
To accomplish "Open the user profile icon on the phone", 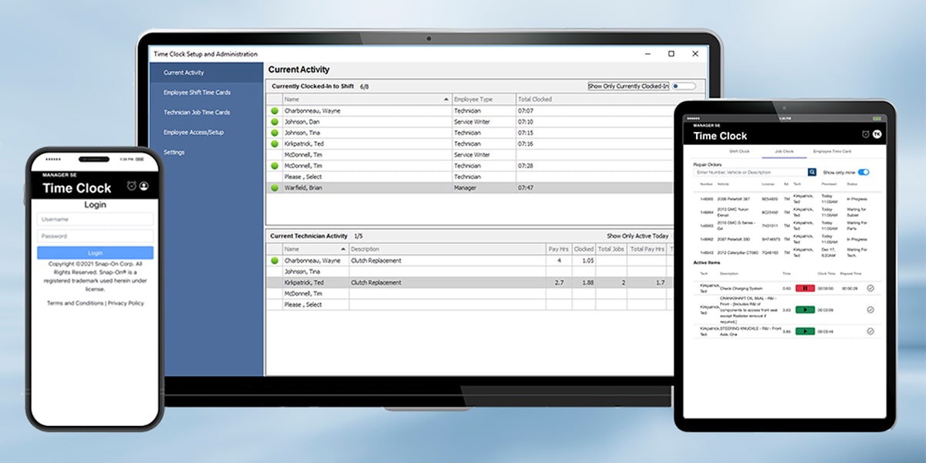I will tap(144, 186).
